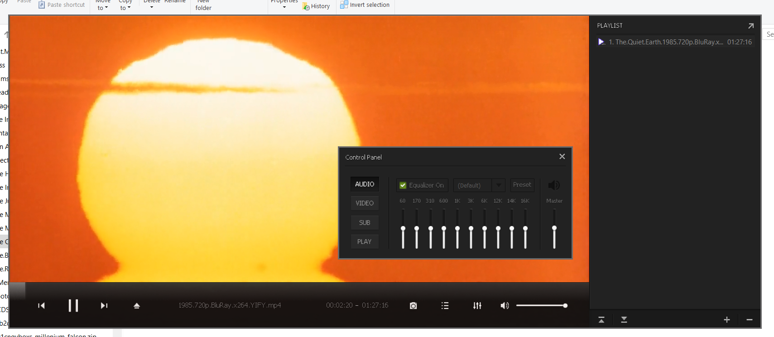Viewport: 774px width, 337px height.
Task: Open Properties dropdown arrow in Explorer
Action: (284, 7)
